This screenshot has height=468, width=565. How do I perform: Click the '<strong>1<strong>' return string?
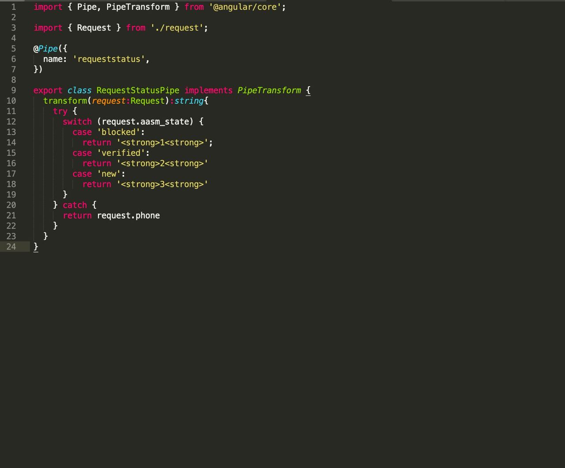(x=162, y=143)
